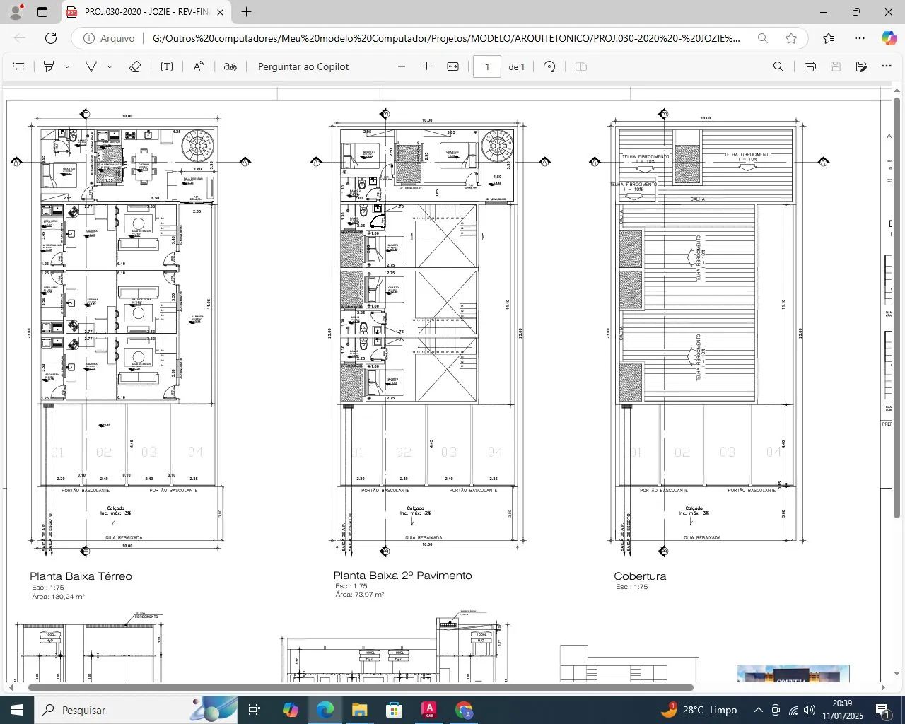Image resolution: width=905 pixels, height=724 pixels.
Task: Zoom in on the PDF
Action: point(426,66)
